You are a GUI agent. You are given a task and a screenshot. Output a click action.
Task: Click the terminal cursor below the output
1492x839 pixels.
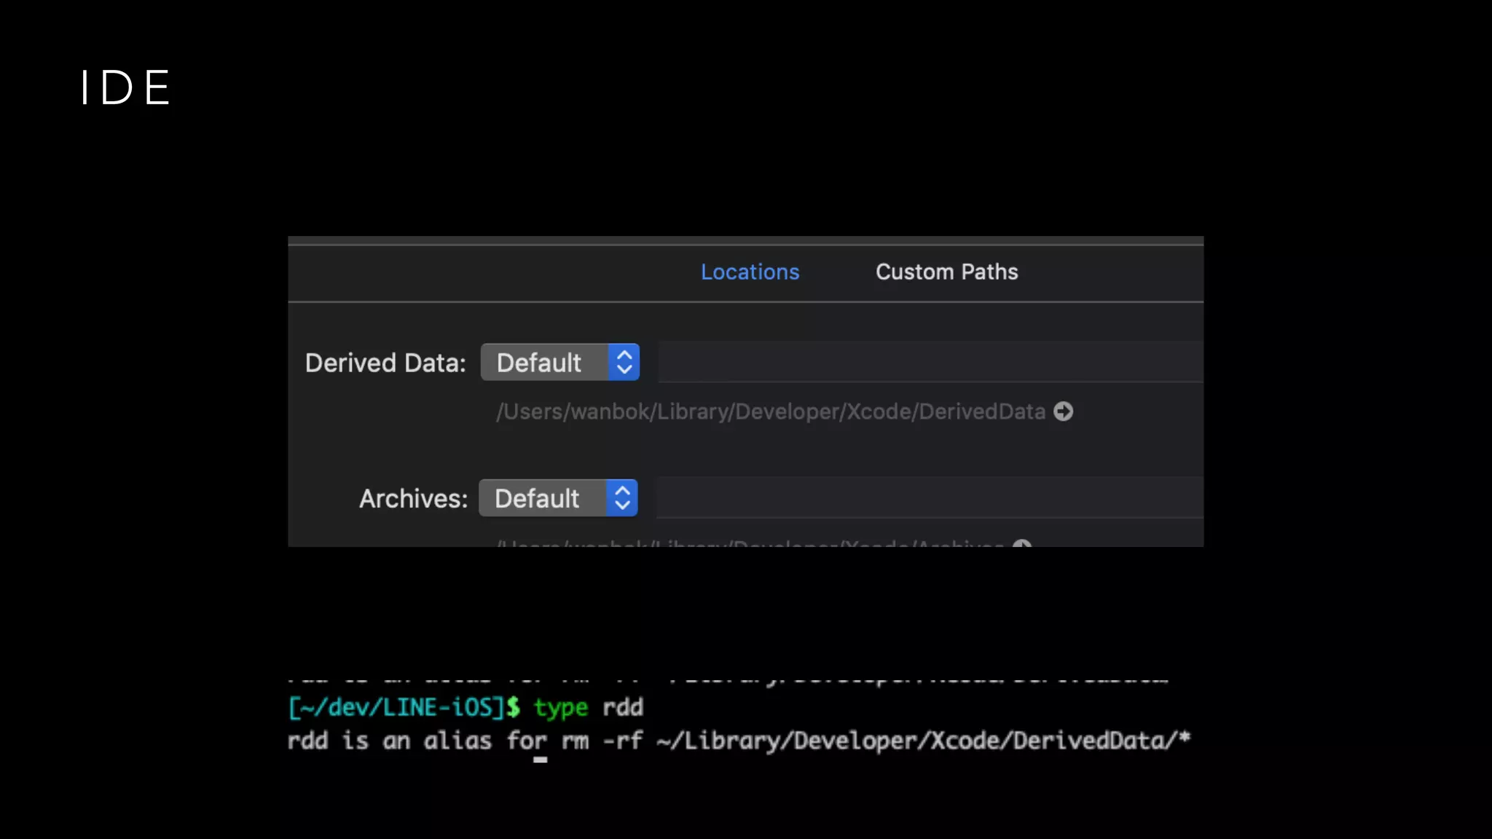pos(540,760)
